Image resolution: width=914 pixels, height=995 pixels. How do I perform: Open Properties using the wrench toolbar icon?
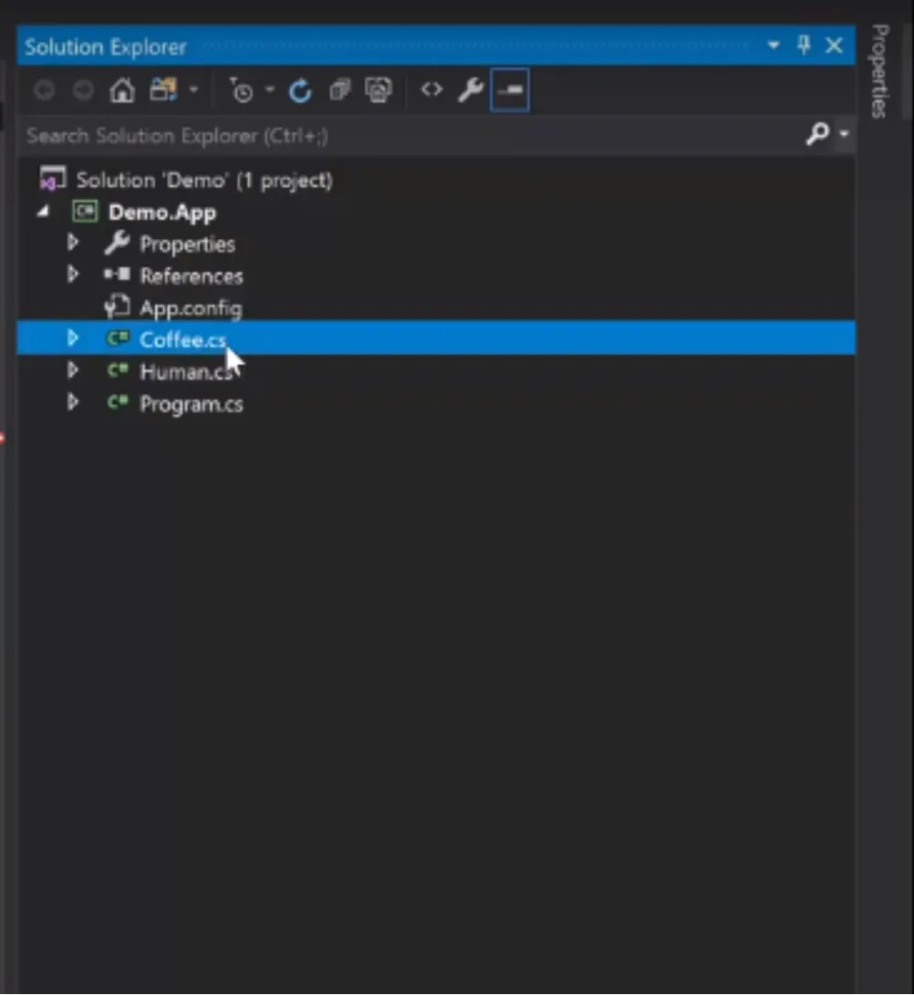click(x=471, y=90)
